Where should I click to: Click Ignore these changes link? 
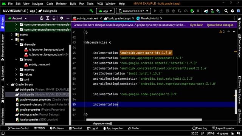(220, 25)
